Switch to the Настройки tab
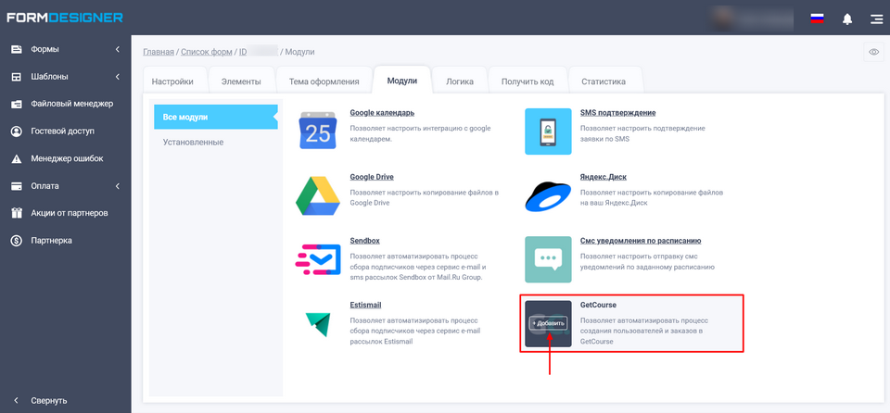Viewport: 890px width, 413px height. click(172, 81)
